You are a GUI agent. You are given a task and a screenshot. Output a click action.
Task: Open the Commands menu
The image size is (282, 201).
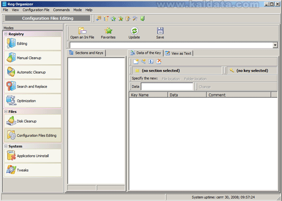click(61, 10)
